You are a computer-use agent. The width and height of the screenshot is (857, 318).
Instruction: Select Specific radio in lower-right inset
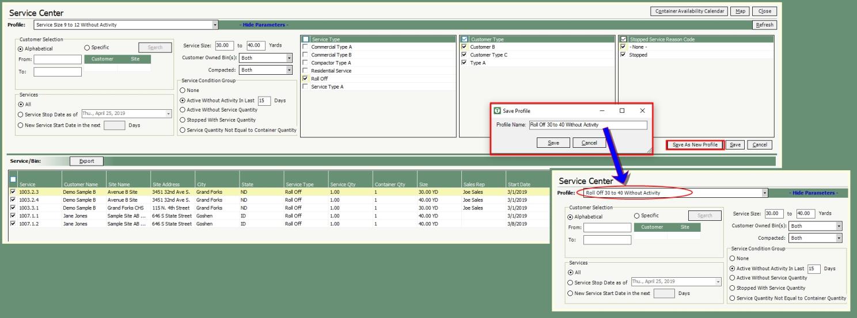coord(637,216)
